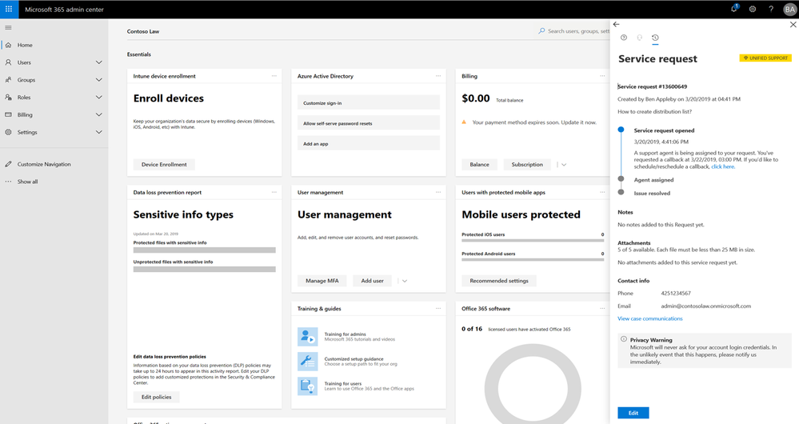
Task: Open Billing card more options ellipsis
Action: pos(602,76)
